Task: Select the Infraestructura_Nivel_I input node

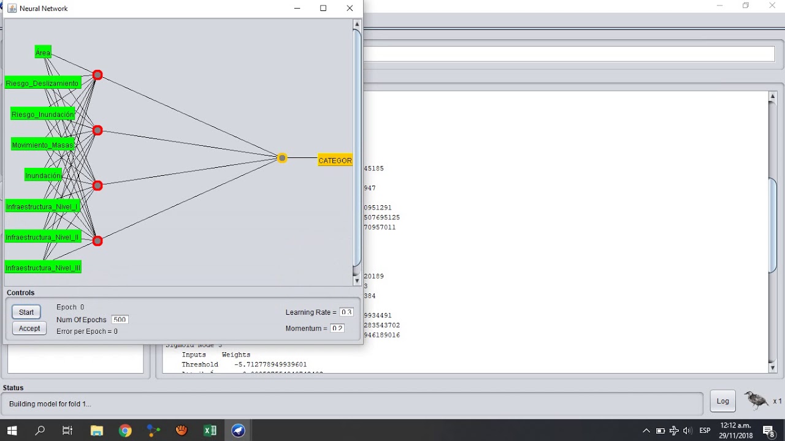Action: 43,206
